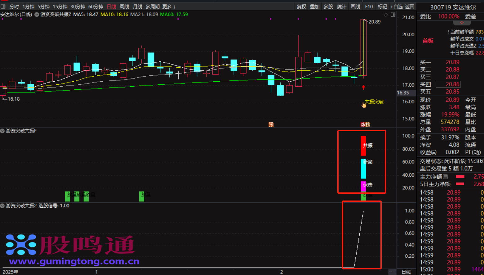Click the 首板 badge in quote panel

428,41
